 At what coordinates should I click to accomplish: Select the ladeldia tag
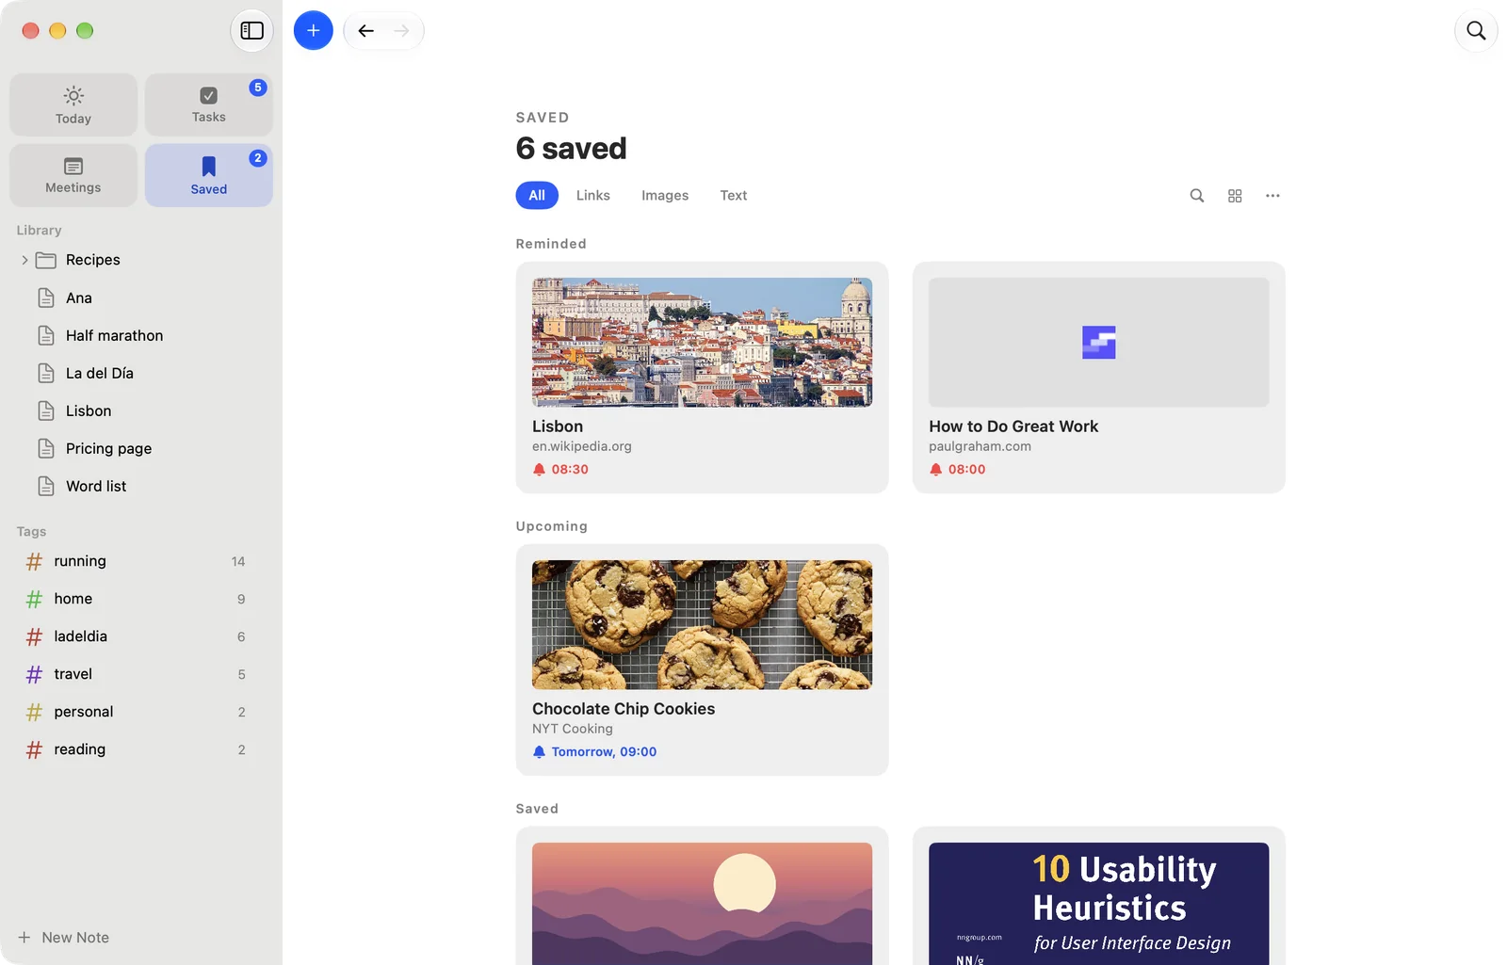point(141,636)
